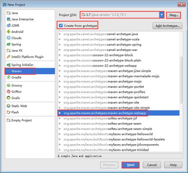Click the Next button
This screenshot has width=188, height=173.
click(x=130, y=165)
